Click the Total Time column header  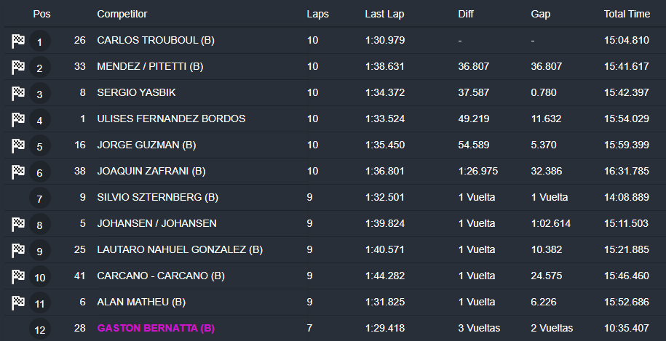(x=627, y=14)
